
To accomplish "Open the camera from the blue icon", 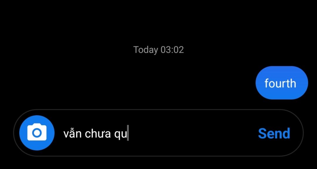I will click(x=37, y=133).
